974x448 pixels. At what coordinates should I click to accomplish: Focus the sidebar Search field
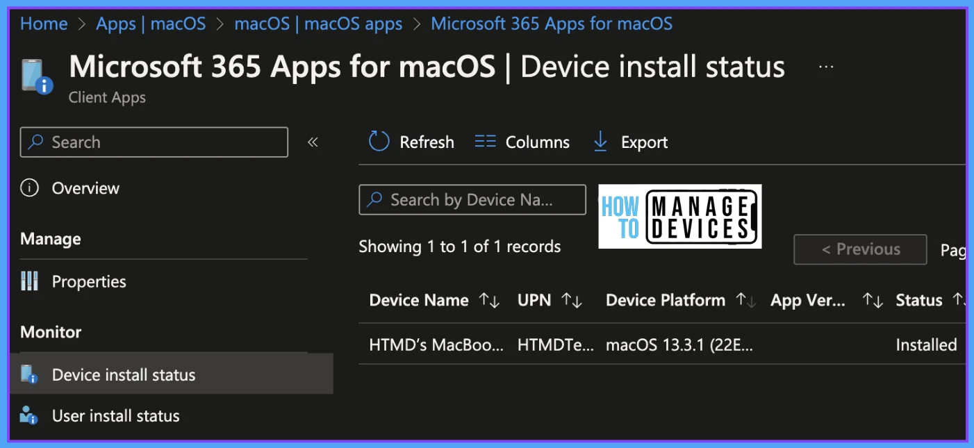pos(154,142)
